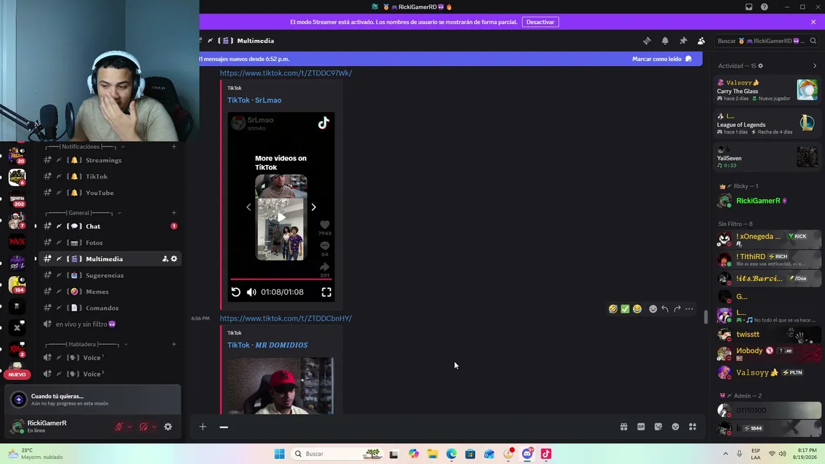Image resolution: width=825 pixels, height=464 pixels.
Task: Open attachment plus button in message bar
Action: tap(202, 427)
